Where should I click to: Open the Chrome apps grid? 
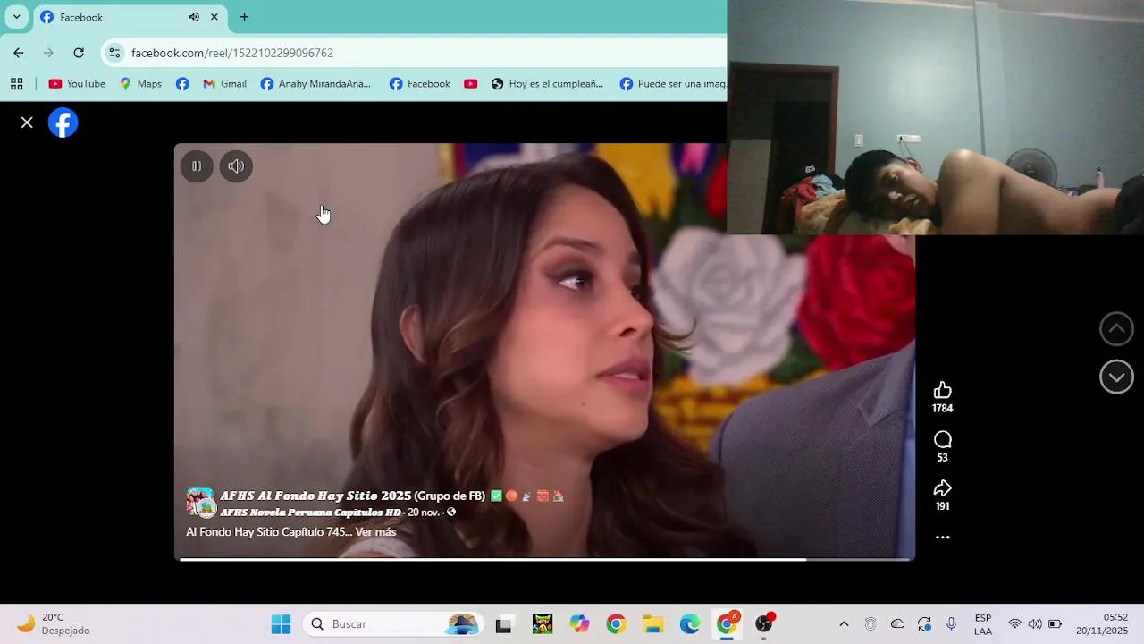click(16, 84)
